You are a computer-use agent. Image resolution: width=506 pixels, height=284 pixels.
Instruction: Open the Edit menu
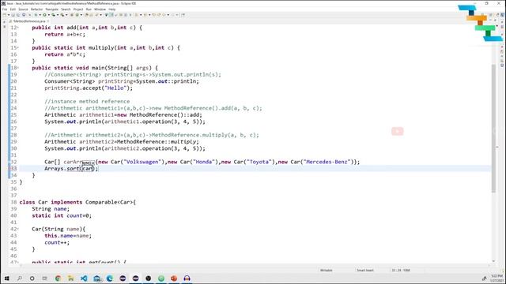click(13, 9)
